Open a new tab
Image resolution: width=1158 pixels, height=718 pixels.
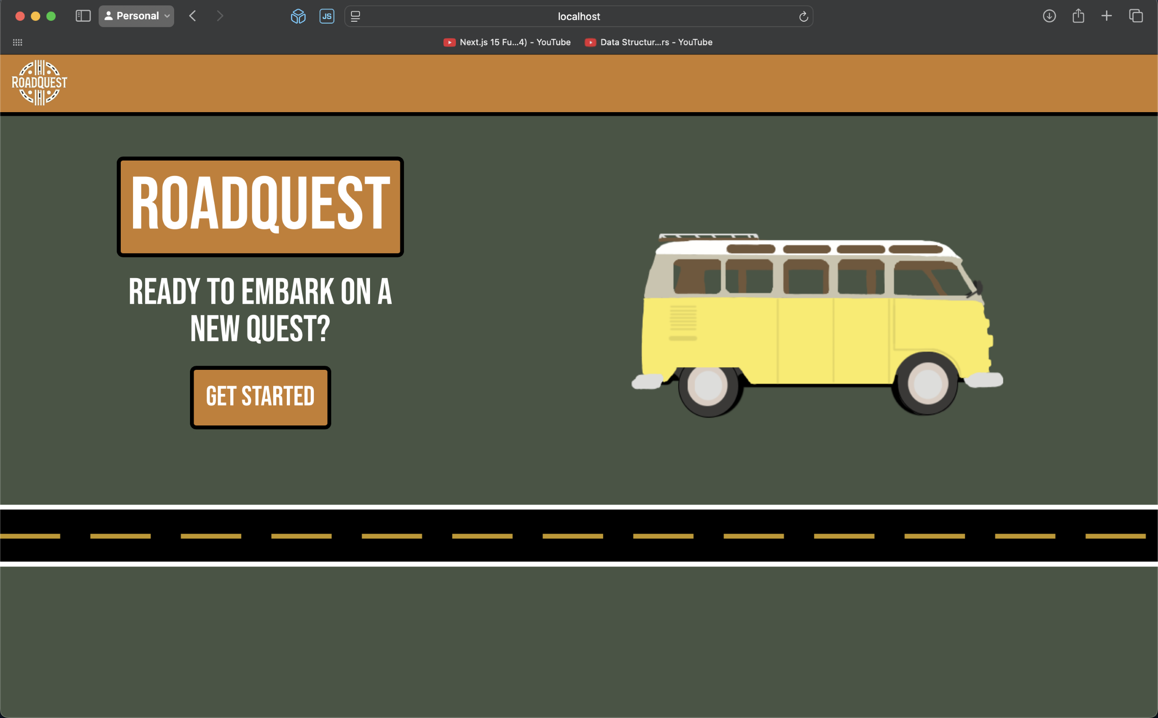[1106, 16]
